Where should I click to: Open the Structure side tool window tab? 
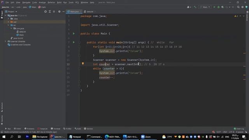pyautogui.click(x=2, y=107)
